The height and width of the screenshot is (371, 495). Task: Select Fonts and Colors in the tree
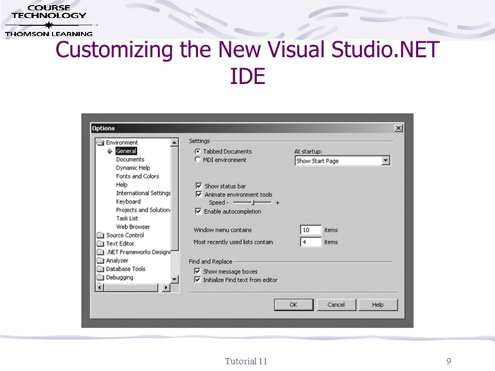[137, 176]
